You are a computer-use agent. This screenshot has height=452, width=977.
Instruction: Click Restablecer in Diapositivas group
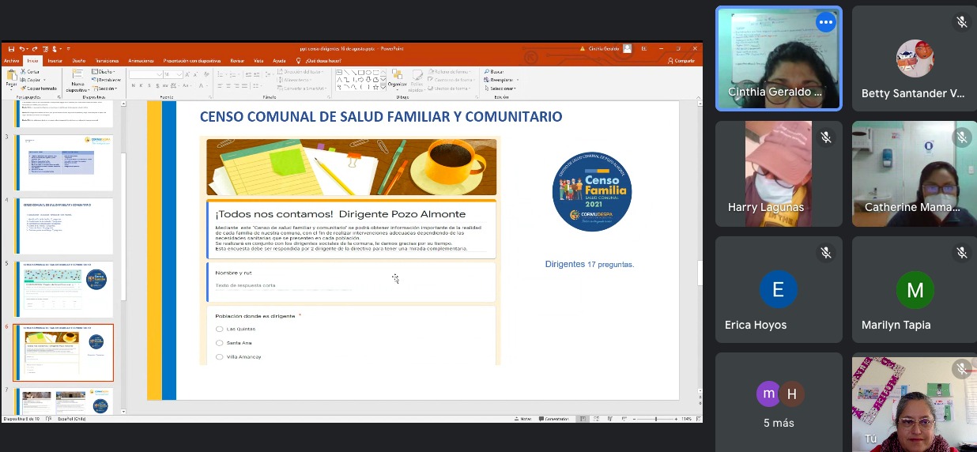coord(106,80)
